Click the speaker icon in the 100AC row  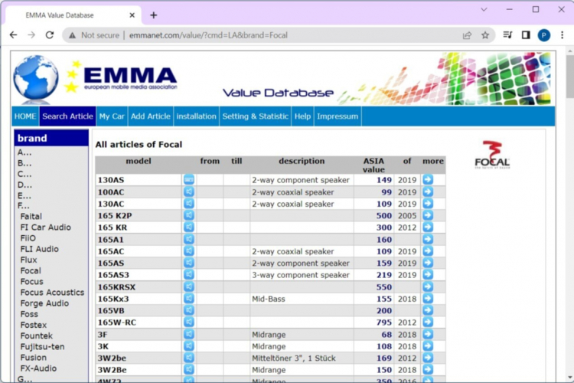pyautogui.click(x=189, y=191)
